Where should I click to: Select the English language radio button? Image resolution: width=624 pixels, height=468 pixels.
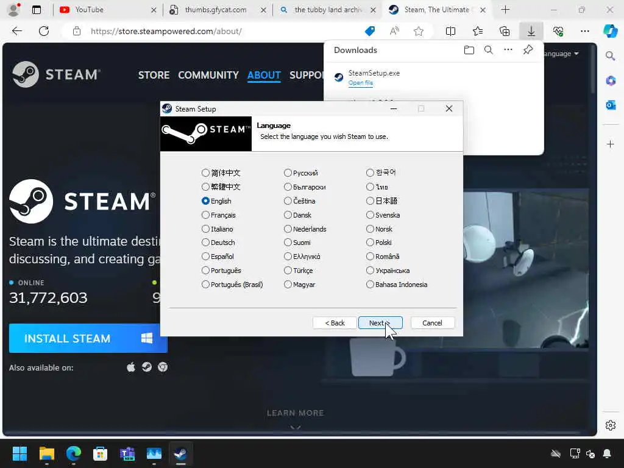click(x=205, y=201)
